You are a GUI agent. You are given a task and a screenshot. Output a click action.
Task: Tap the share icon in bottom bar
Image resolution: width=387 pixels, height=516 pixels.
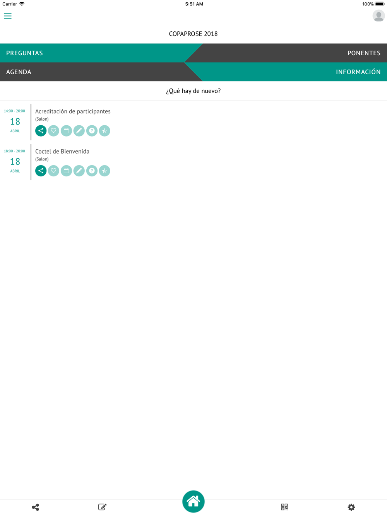point(36,507)
